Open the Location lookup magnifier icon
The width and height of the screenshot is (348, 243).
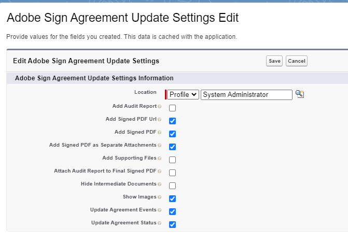coord(299,94)
